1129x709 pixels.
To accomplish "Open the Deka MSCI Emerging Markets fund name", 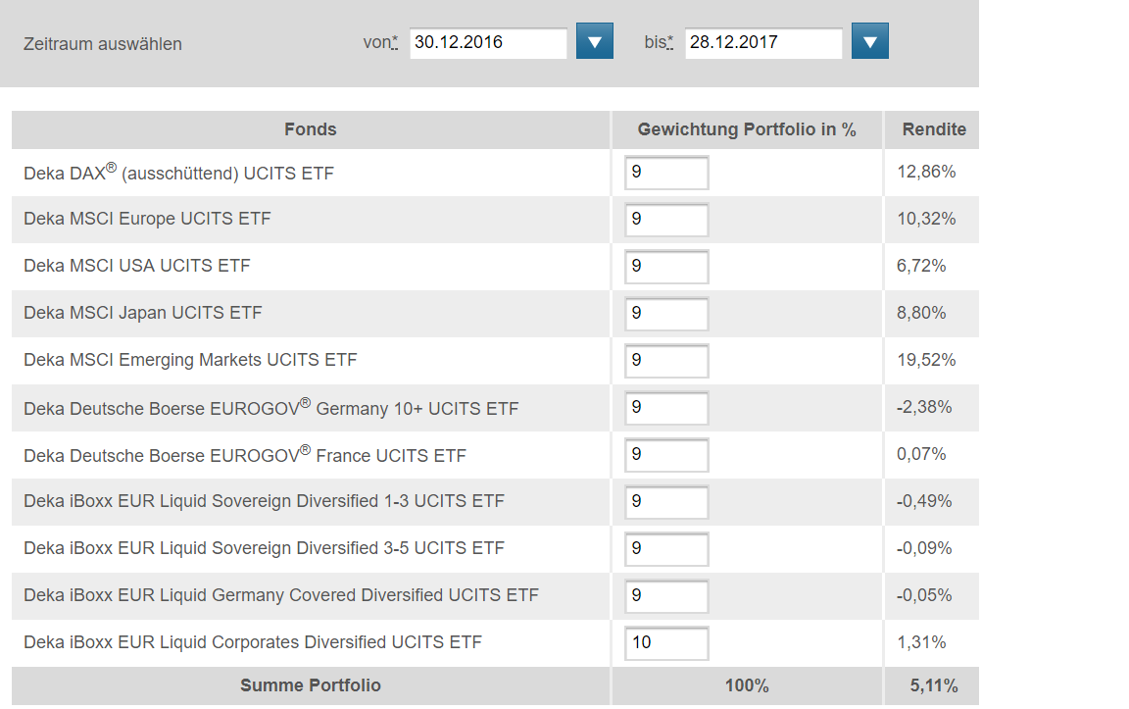I will (x=190, y=360).
